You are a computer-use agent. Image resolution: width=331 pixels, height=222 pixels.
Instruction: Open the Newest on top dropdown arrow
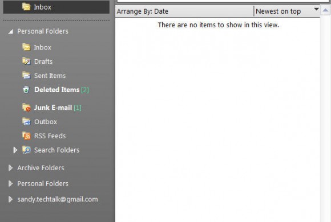(x=316, y=9)
